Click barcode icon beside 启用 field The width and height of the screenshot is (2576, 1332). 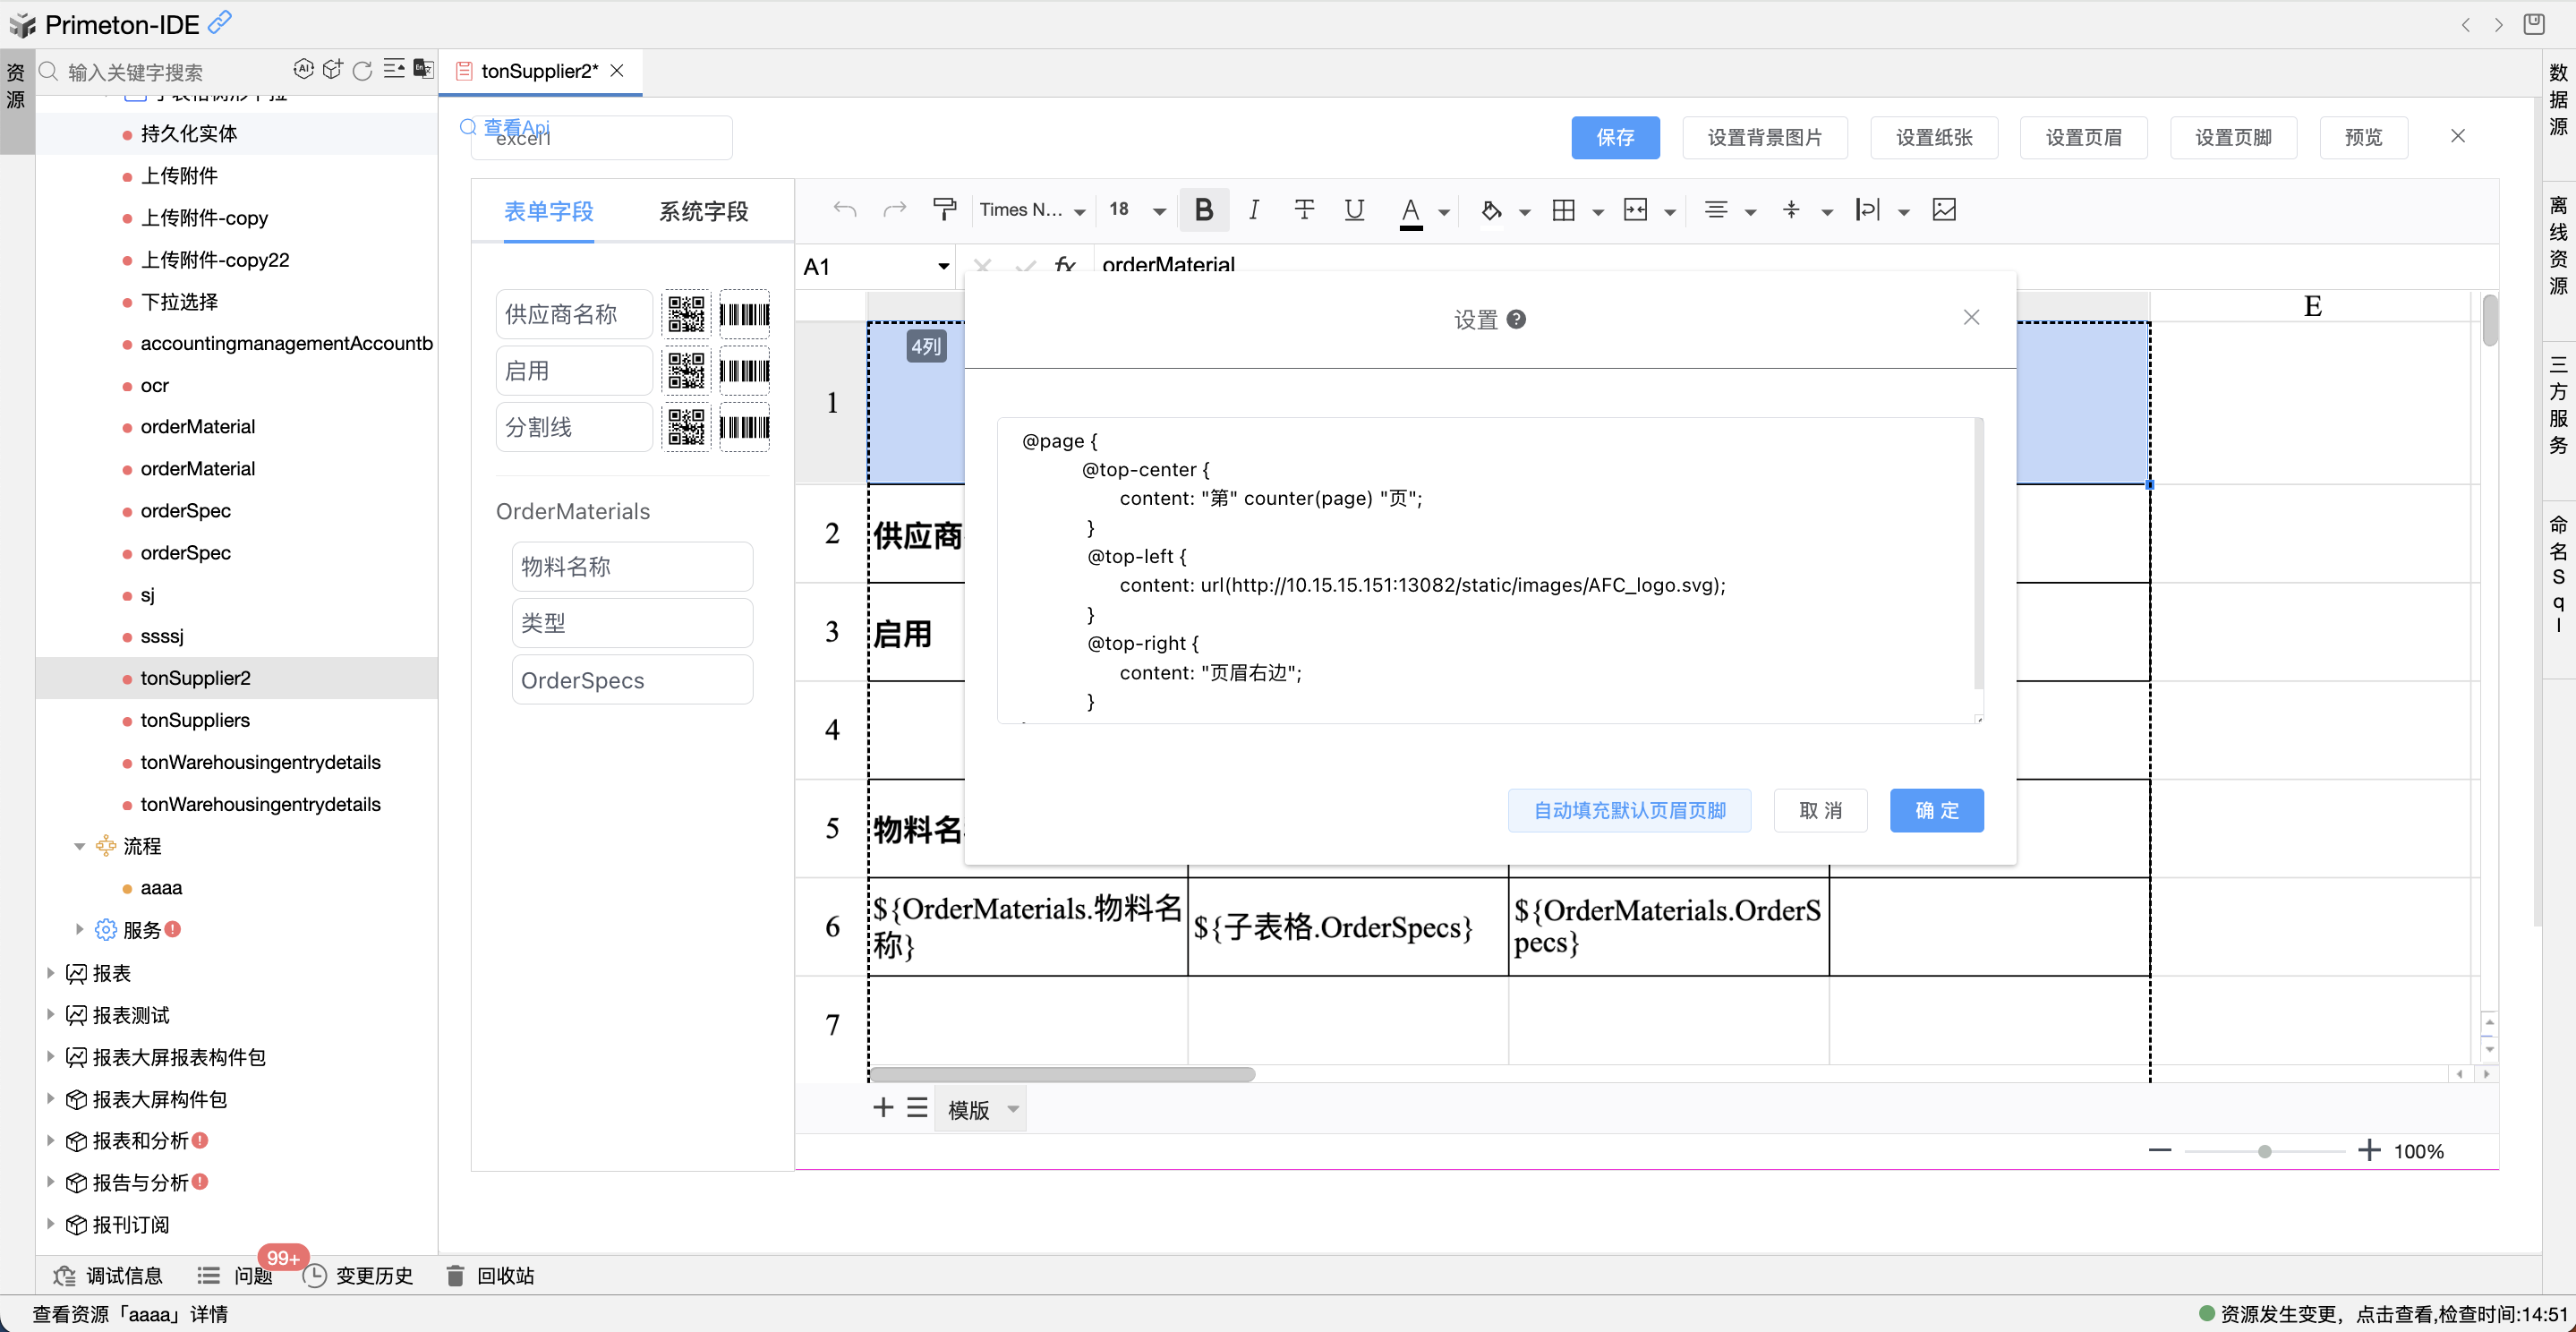(744, 371)
